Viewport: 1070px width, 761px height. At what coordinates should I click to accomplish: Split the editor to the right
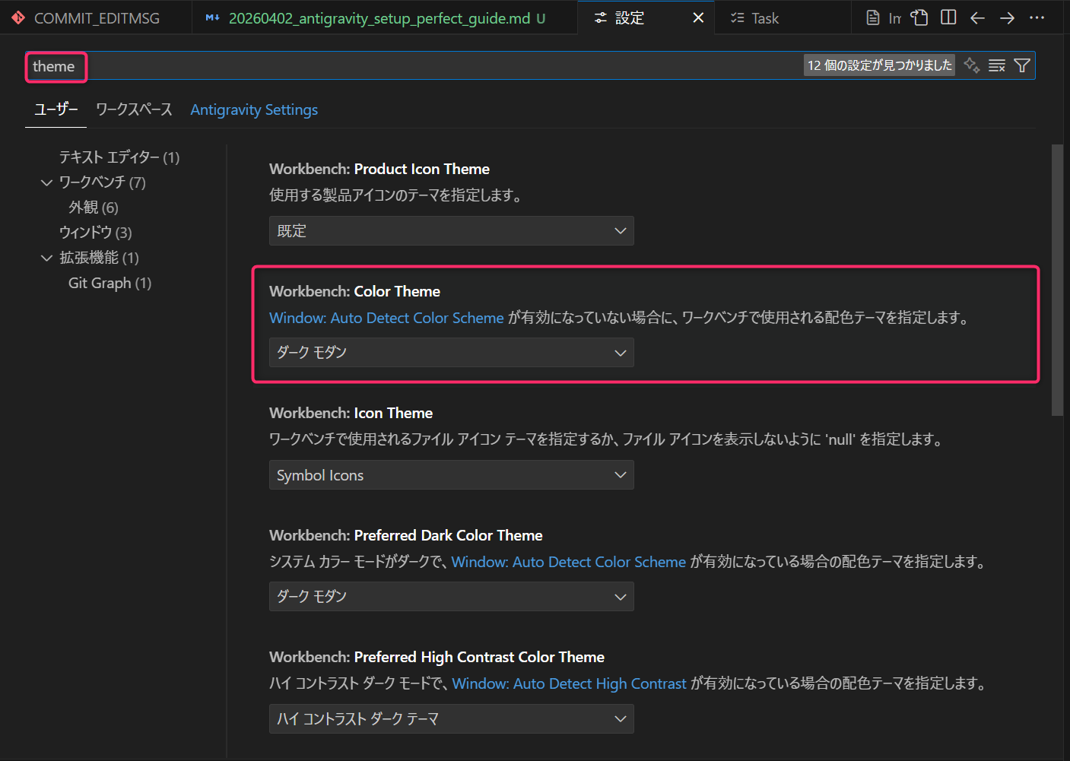pos(948,17)
